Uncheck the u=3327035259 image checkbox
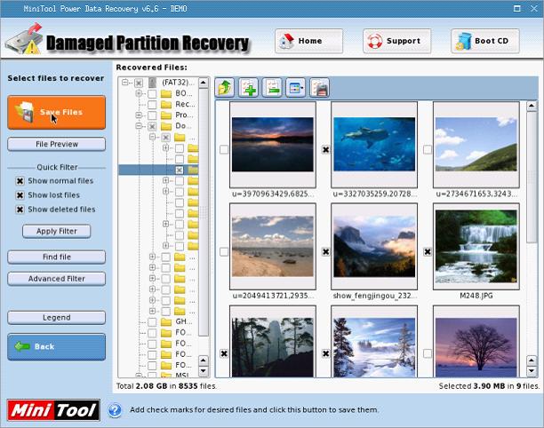The image size is (544, 428). [325, 150]
